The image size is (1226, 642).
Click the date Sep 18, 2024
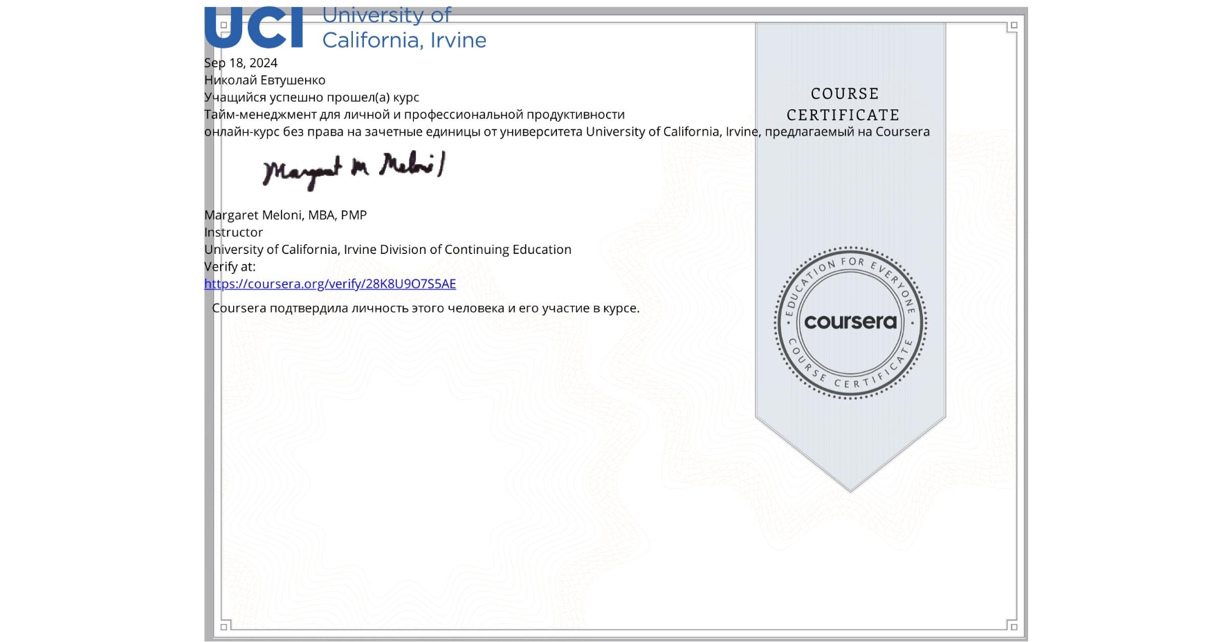coord(241,63)
